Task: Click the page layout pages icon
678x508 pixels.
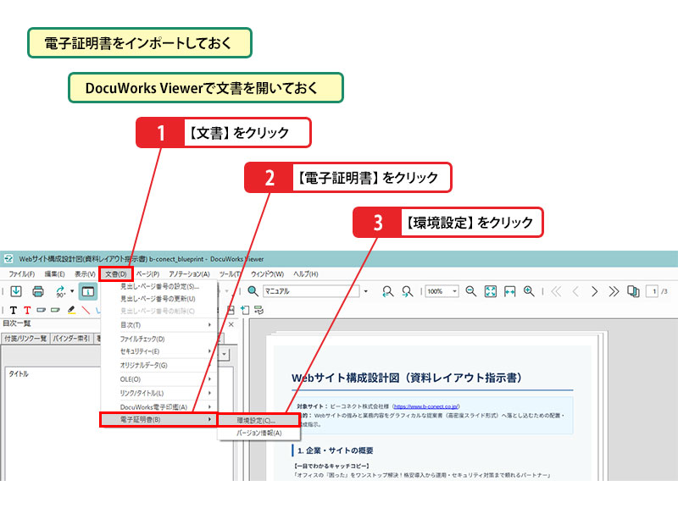Action: pos(633,291)
